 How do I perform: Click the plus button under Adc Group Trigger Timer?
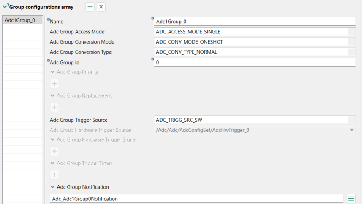54,175
